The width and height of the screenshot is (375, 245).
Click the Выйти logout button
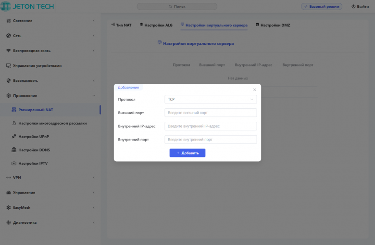tap(360, 7)
